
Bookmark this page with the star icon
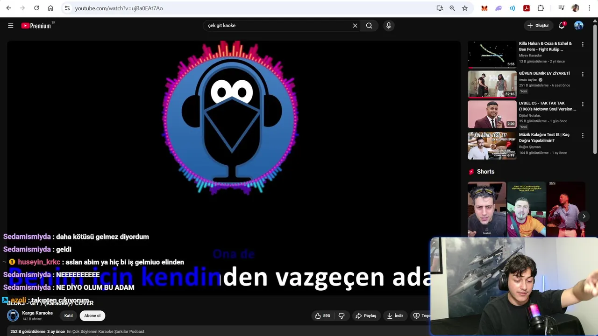tap(465, 8)
